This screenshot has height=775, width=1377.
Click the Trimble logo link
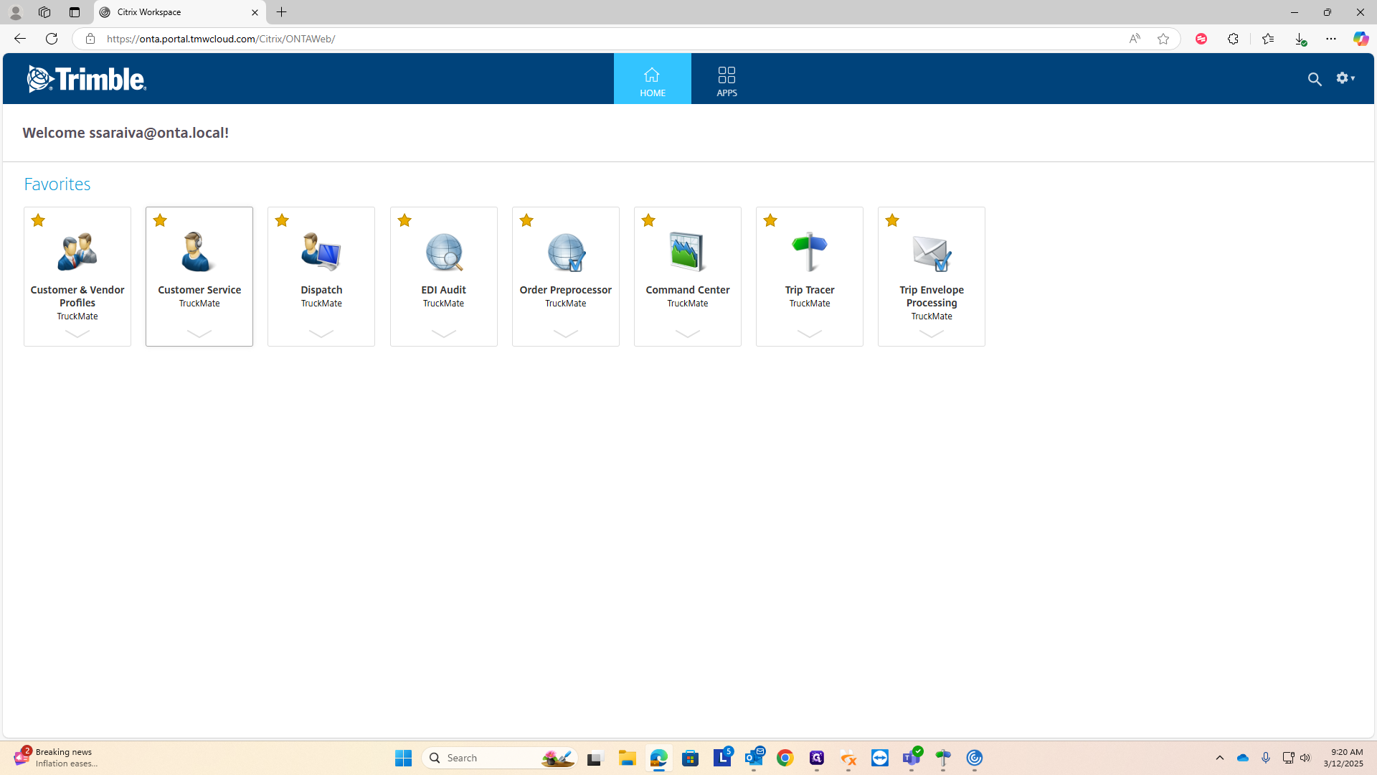(87, 79)
